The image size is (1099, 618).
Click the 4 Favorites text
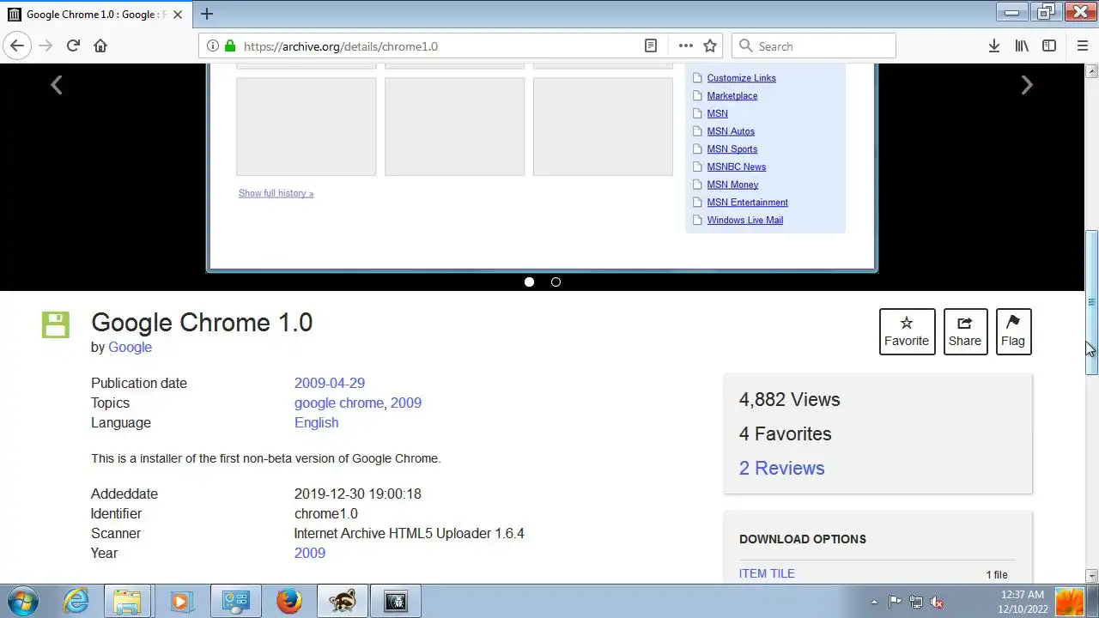(785, 433)
